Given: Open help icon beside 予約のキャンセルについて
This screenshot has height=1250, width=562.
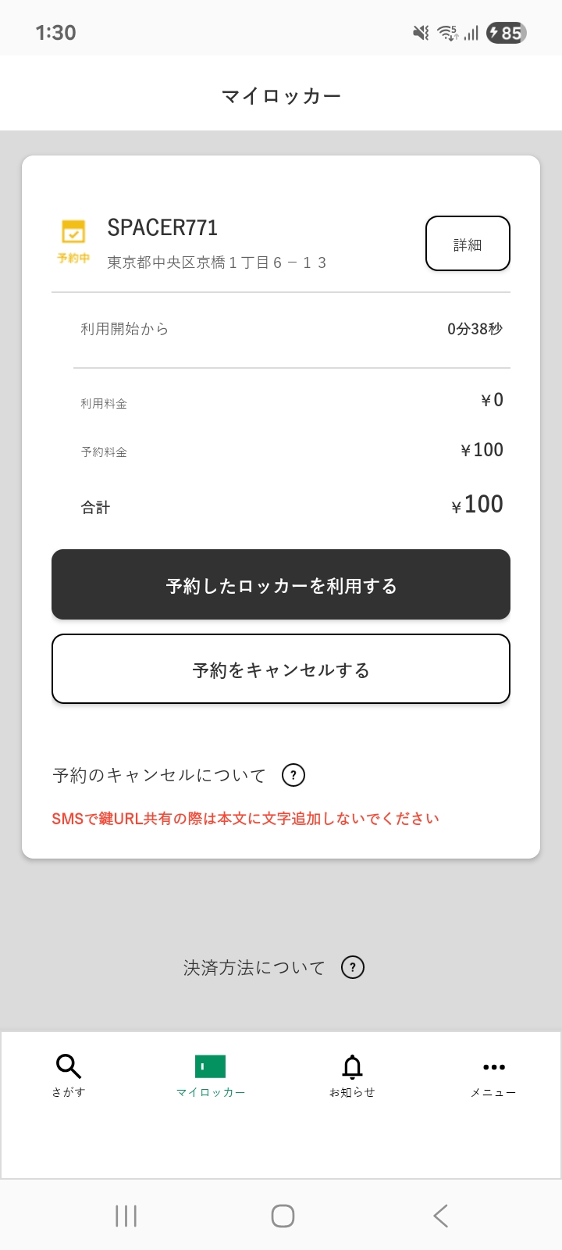Looking at the screenshot, I should pos(293,775).
